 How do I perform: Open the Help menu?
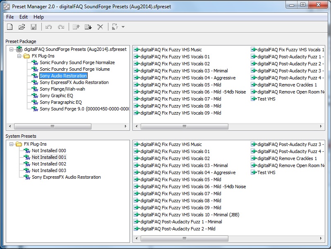38,17
